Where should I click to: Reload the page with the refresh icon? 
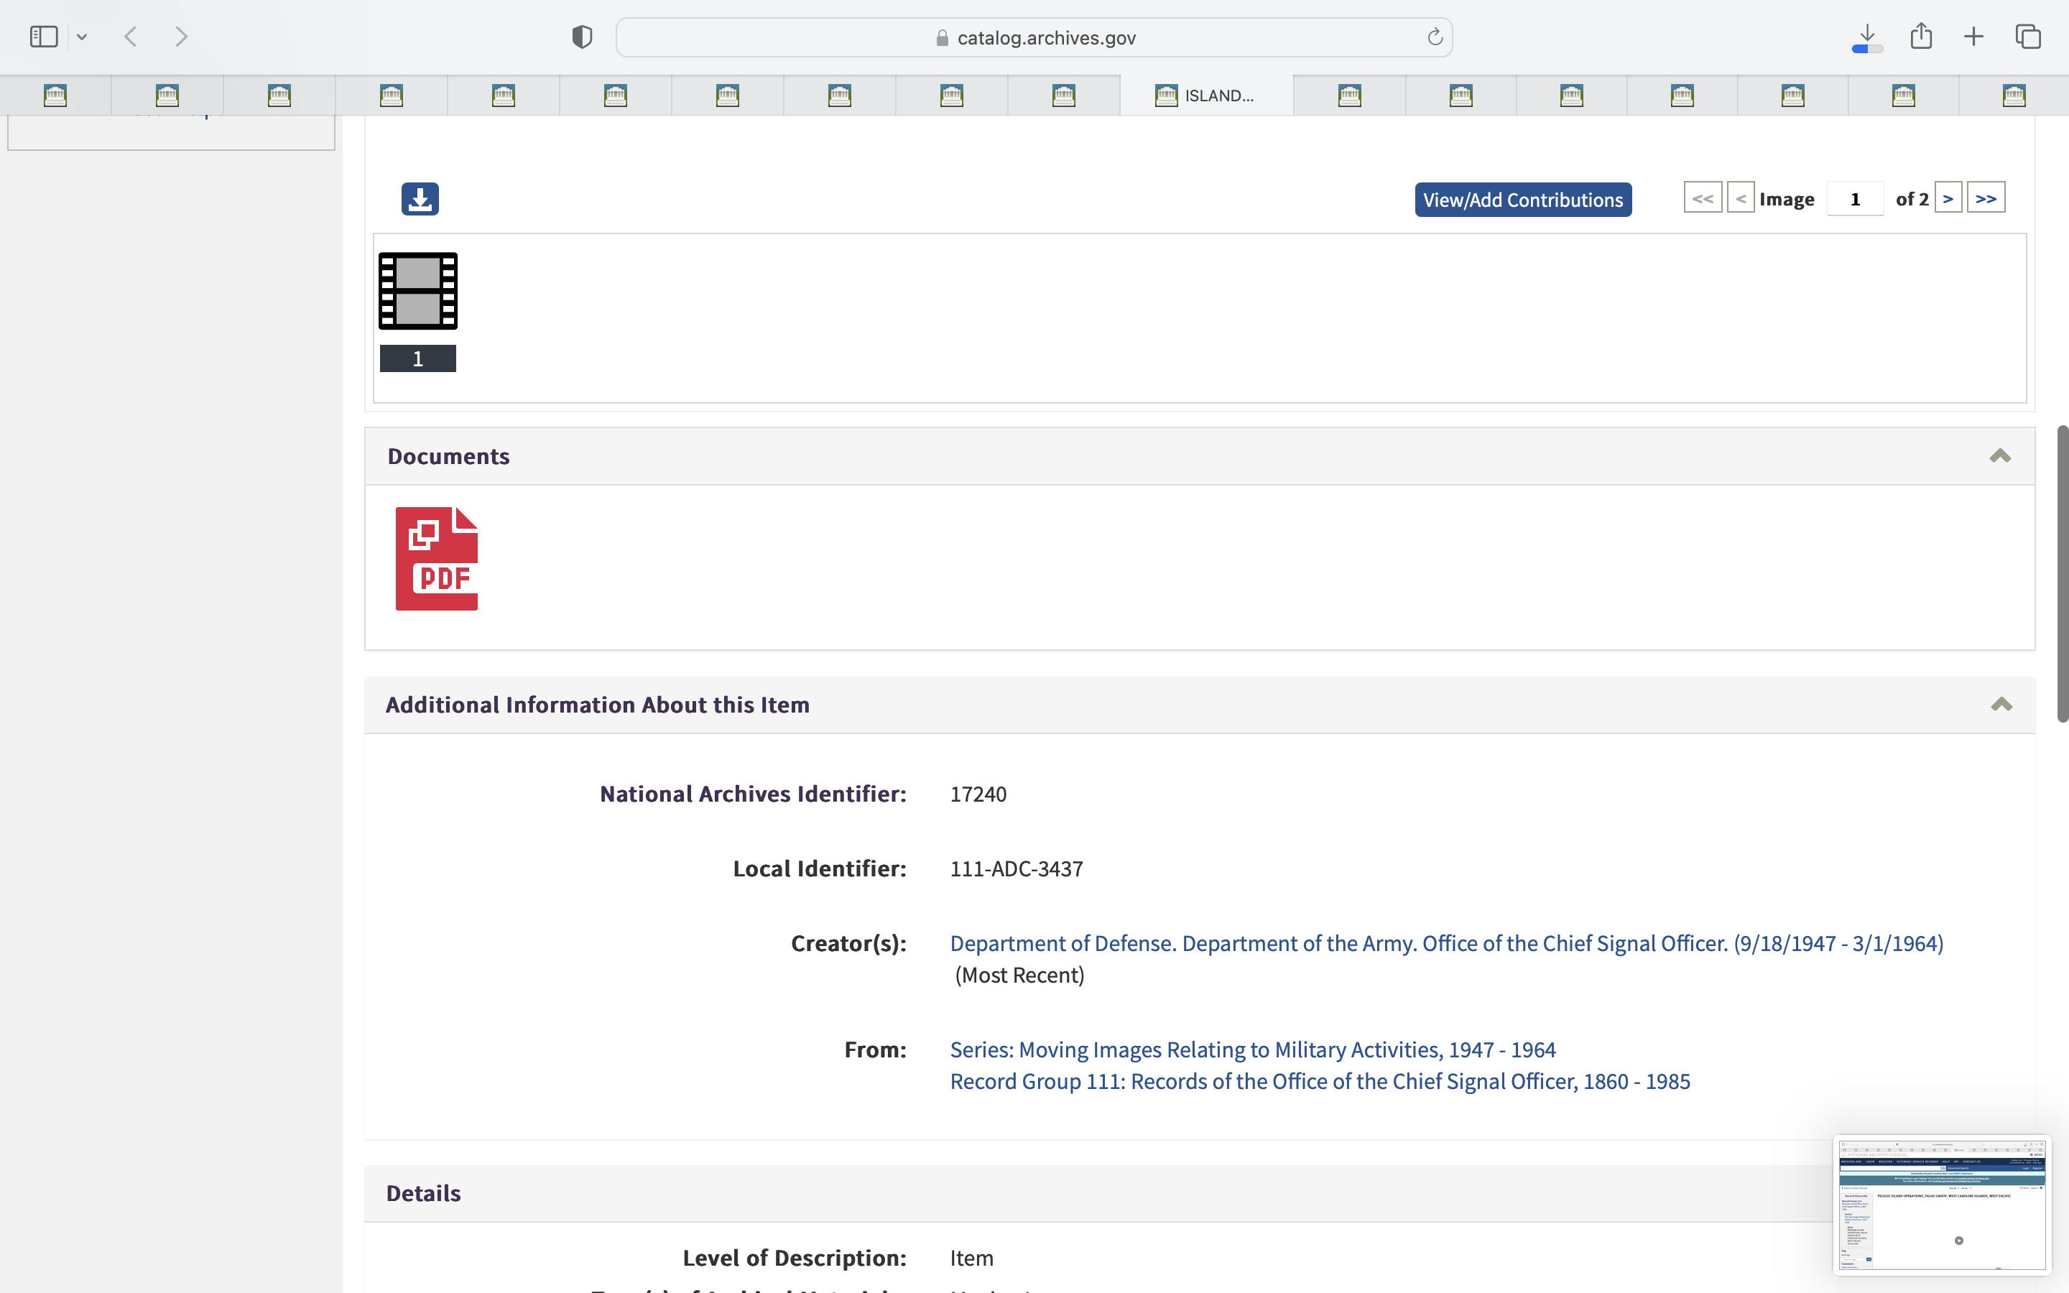(x=1435, y=37)
